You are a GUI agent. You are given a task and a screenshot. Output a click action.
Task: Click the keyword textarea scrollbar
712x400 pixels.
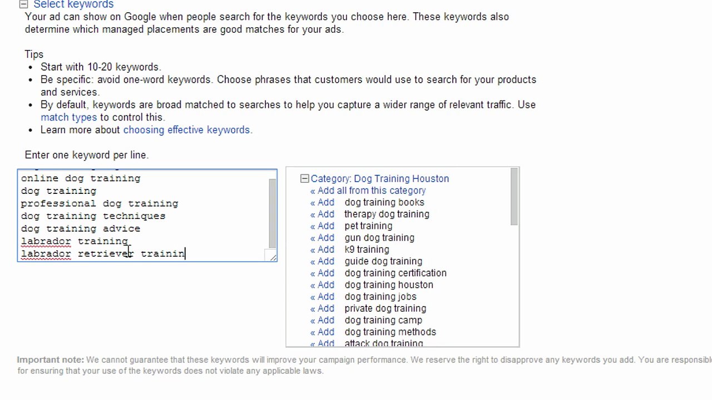(x=272, y=213)
